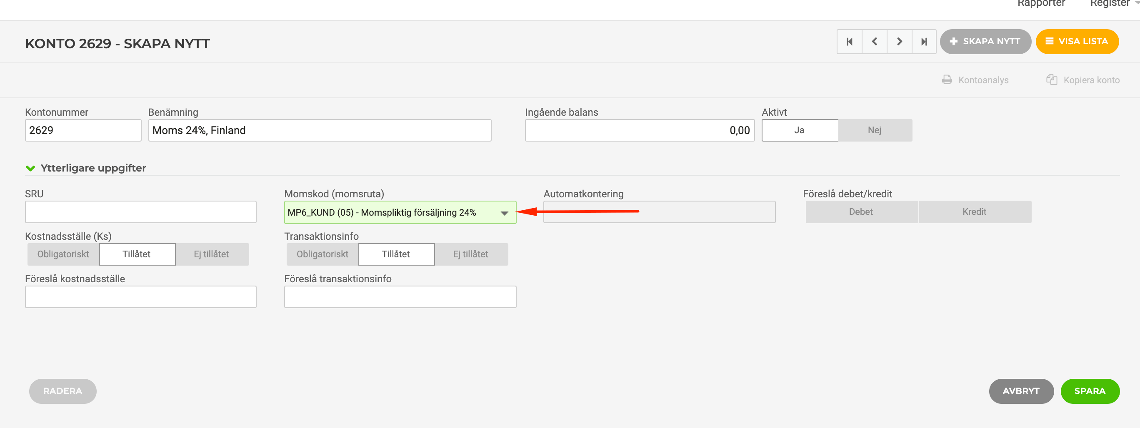Click the list icon on Visa lista
1140x428 pixels.
[x=1049, y=42]
